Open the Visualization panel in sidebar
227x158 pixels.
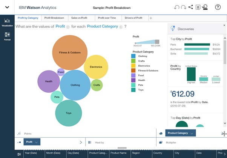[x=7, y=22]
